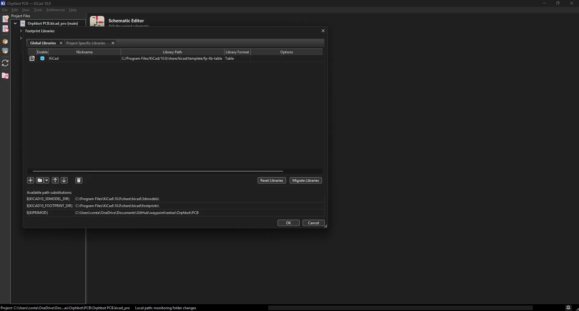Click the New Project icon in sidebar
This screenshot has height=311, width=579.
5,19
